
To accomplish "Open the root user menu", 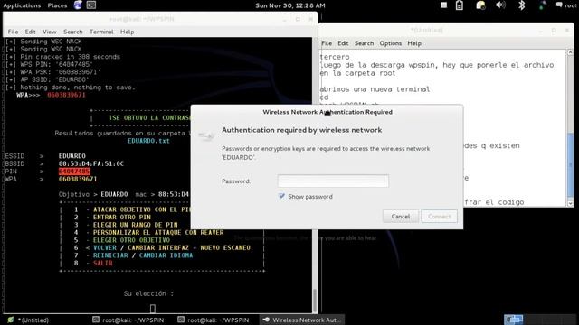I will [x=567, y=5].
